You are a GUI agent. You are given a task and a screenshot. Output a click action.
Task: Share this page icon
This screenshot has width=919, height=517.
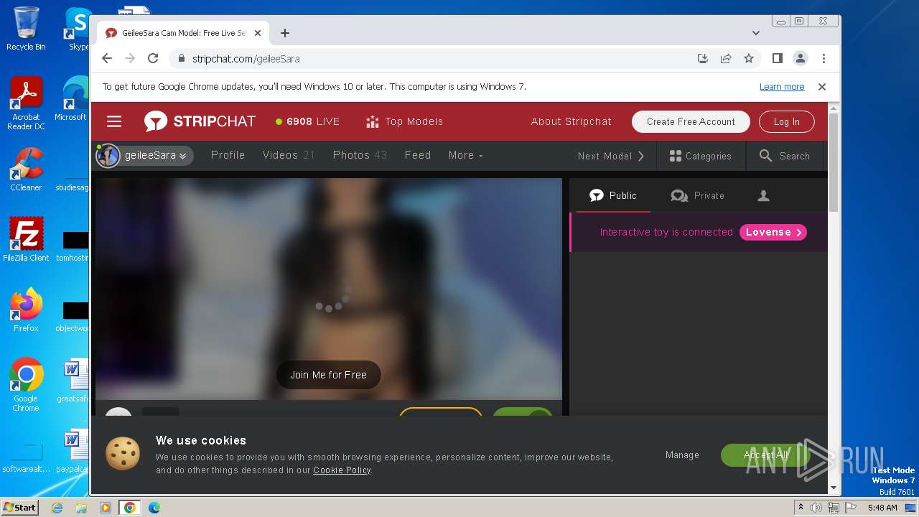coord(726,58)
